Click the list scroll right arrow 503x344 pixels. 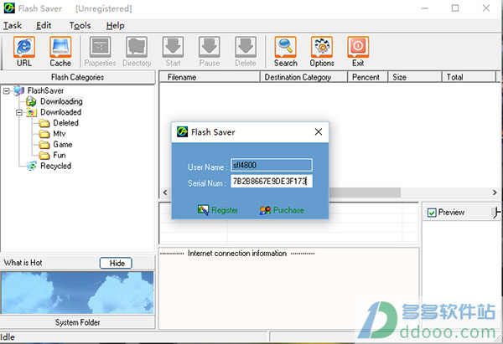(495, 193)
